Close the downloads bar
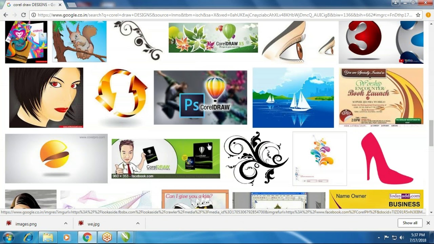Image resolution: width=434 pixels, height=244 pixels. pos(428,223)
